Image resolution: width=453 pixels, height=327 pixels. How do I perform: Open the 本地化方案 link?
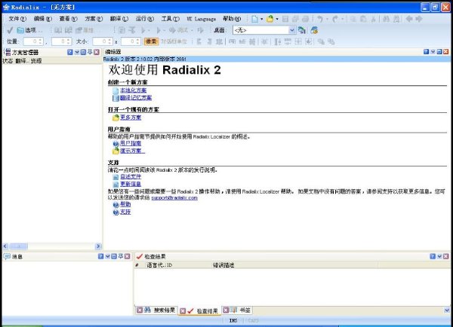pos(133,90)
